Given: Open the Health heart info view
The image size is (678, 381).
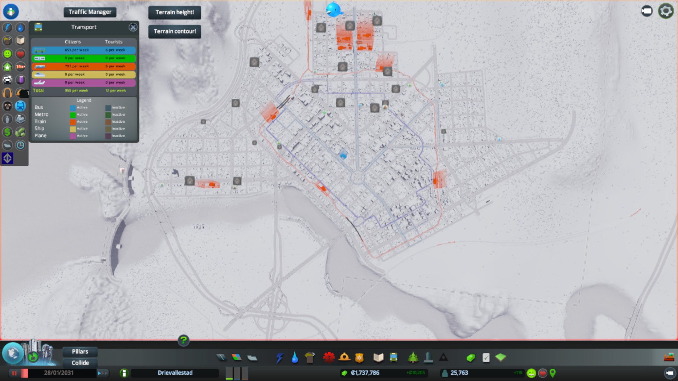Looking at the screenshot, I should 20,54.
